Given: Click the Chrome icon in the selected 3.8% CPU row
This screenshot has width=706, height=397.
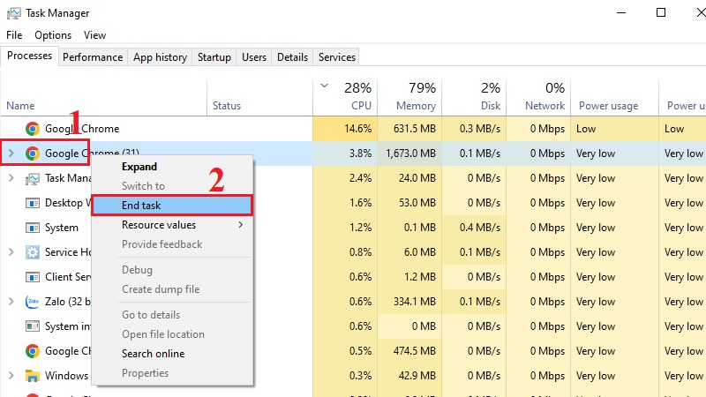Looking at the screenshot, I should (32, 154).
